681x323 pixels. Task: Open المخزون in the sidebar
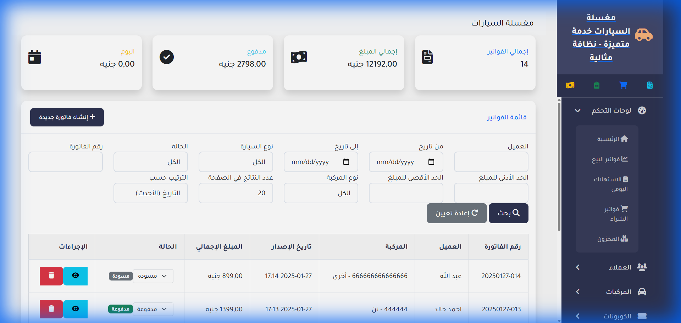(x=613, y=239)
